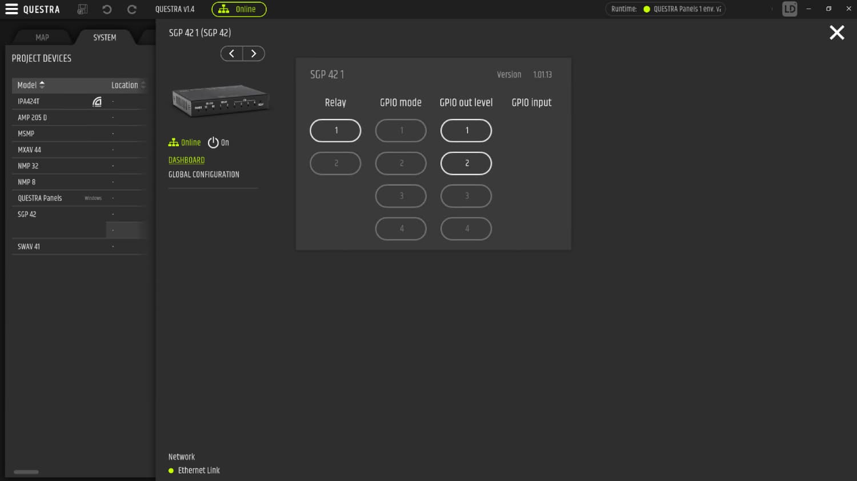
Task: Toggle GPIO out level 1 off
Action: coord(466,130)
